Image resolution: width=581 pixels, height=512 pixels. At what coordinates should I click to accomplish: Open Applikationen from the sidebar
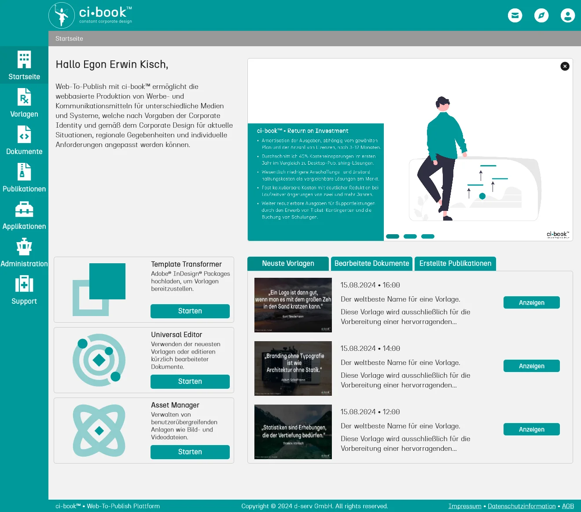[24, 215]
